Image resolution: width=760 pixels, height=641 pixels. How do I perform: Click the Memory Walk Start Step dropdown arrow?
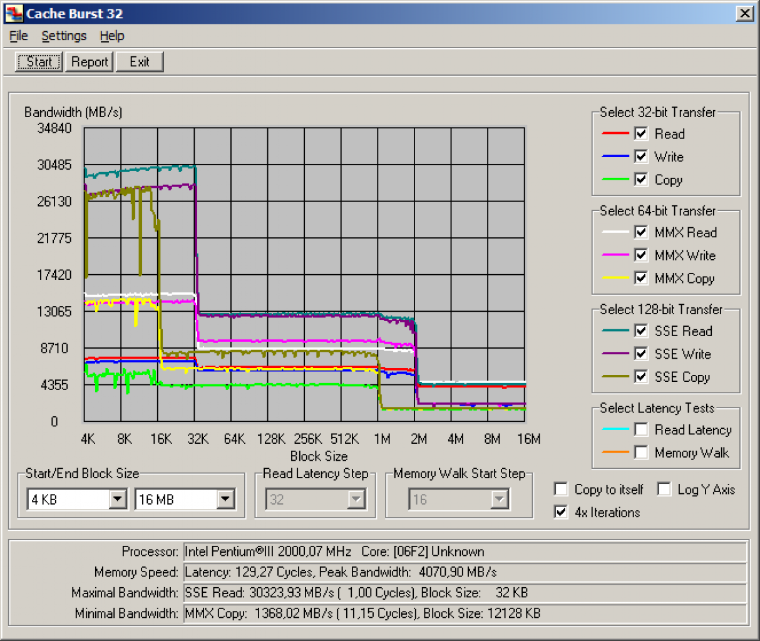[x=499, y=499]
